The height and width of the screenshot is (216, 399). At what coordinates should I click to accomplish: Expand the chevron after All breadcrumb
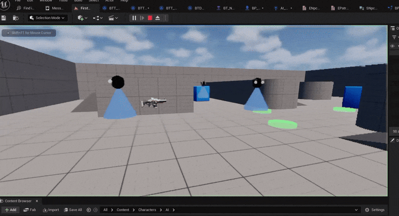112,210
